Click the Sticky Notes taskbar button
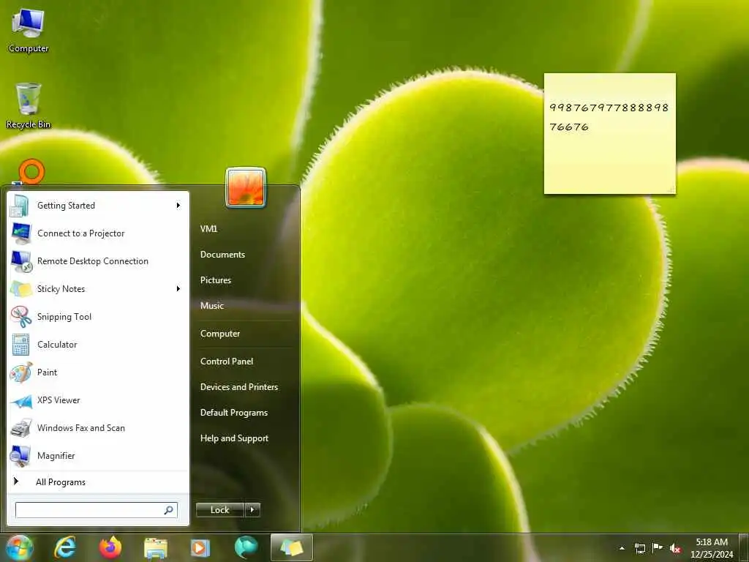The image size is (749, 562). click(x=291, y=547)
